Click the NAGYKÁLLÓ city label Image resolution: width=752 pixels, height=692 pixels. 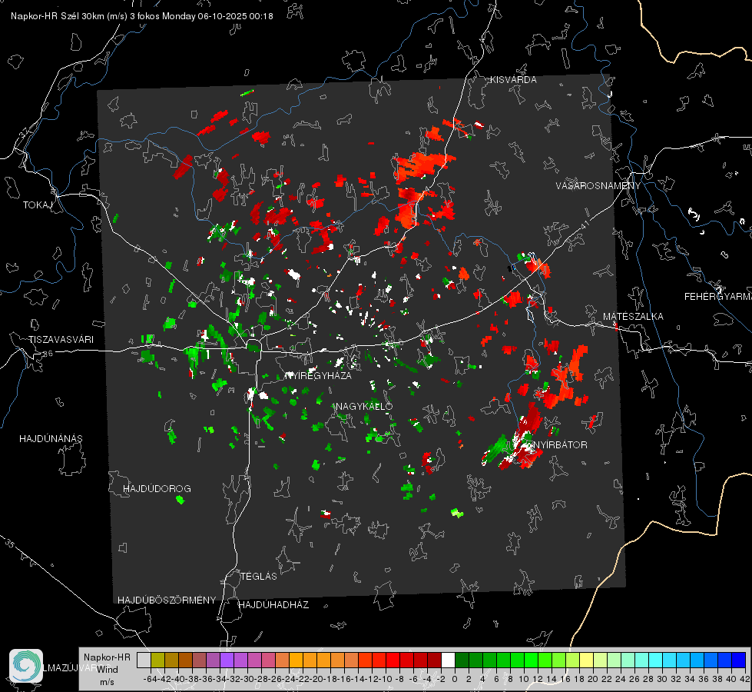pyautogui.click(x=364, y=406)
